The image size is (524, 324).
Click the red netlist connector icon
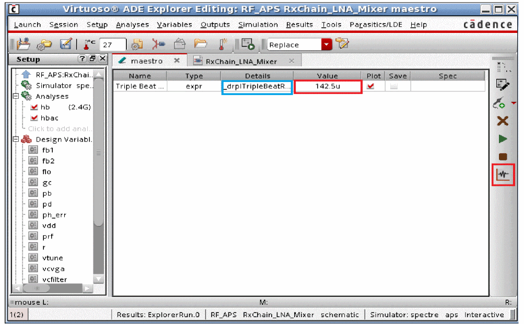(x=158, y=44)
